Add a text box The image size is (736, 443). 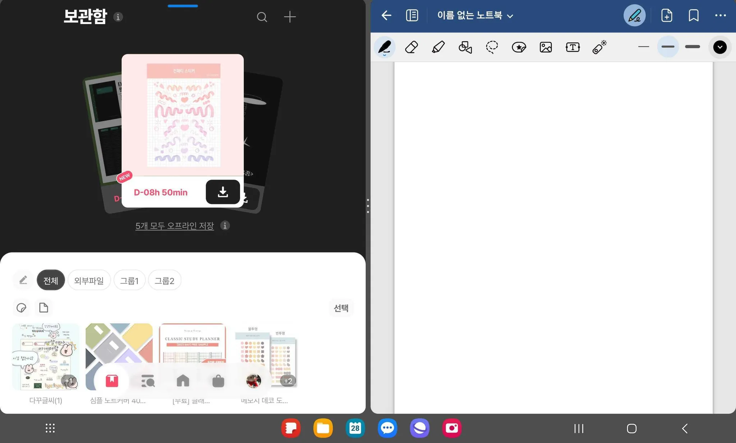[x=572, y=47]
